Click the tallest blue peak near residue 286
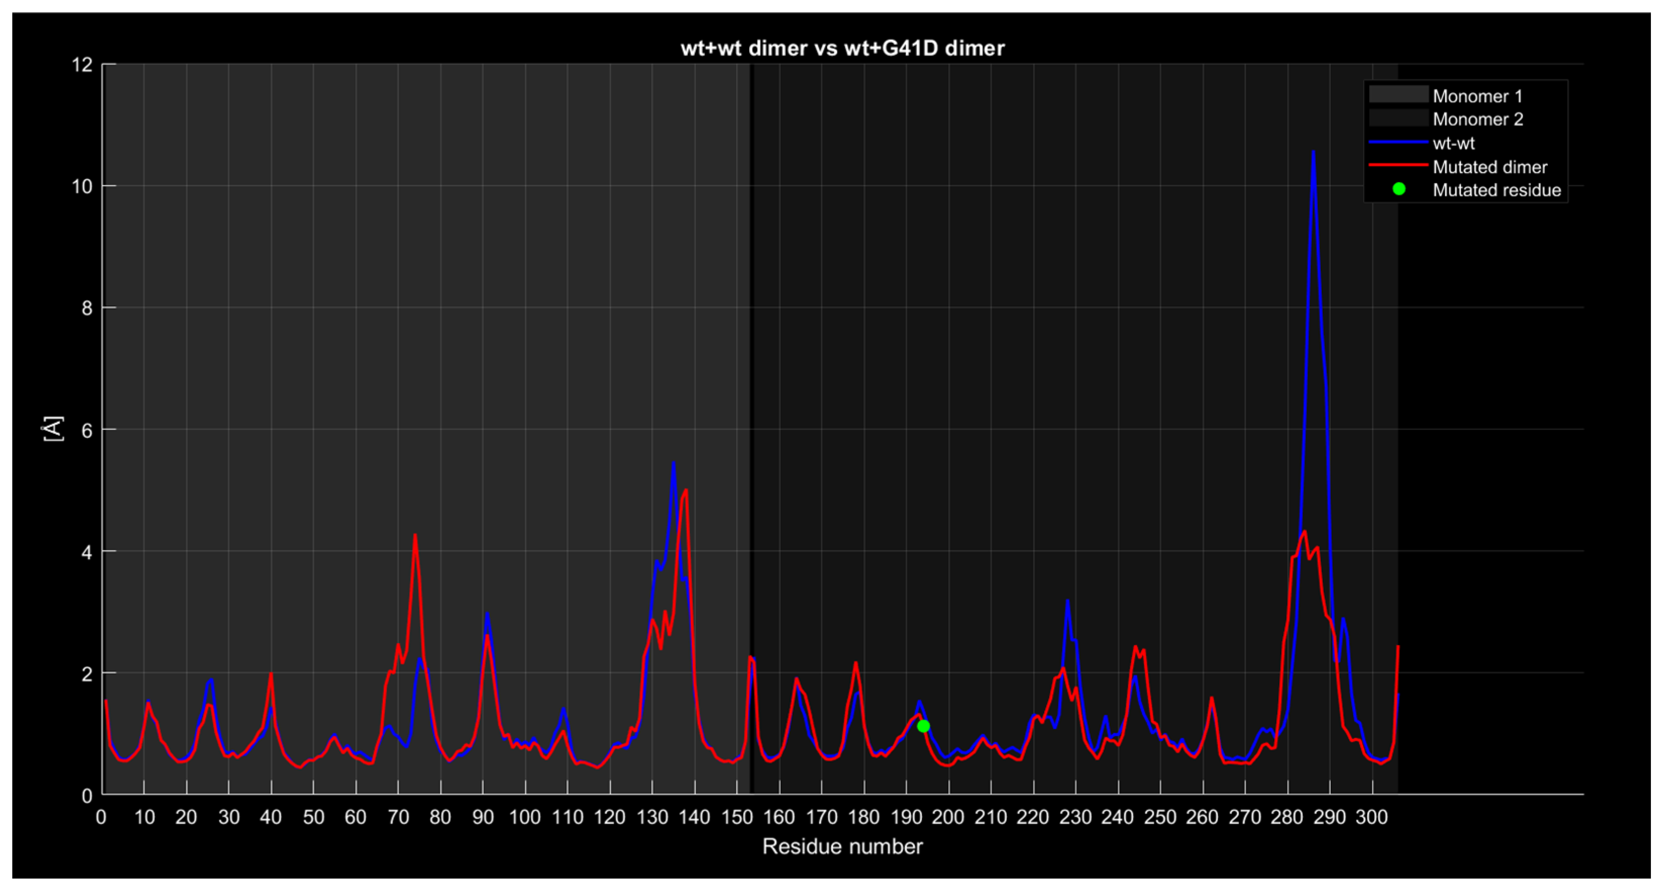1665x894 pixels. pyautogui.click(x=1313, y=152)
